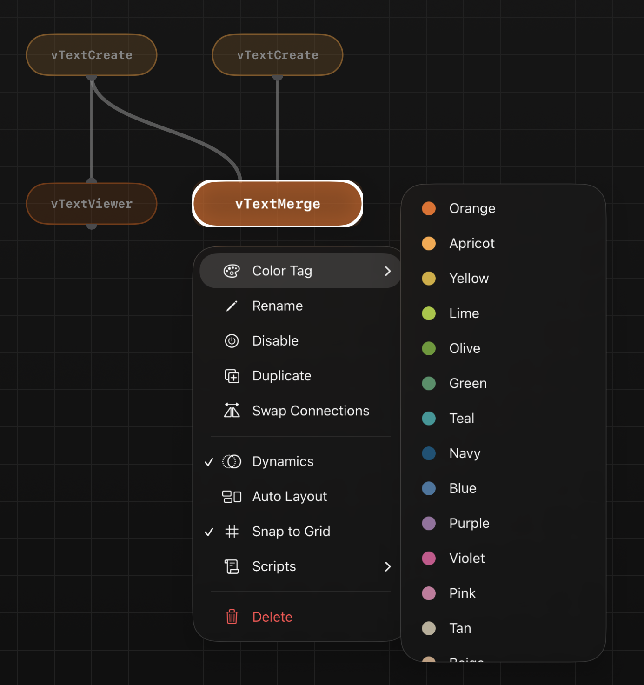Choose Auto Layout menu entry
Viewport: 644px width, 685px height.
[301, 497]
